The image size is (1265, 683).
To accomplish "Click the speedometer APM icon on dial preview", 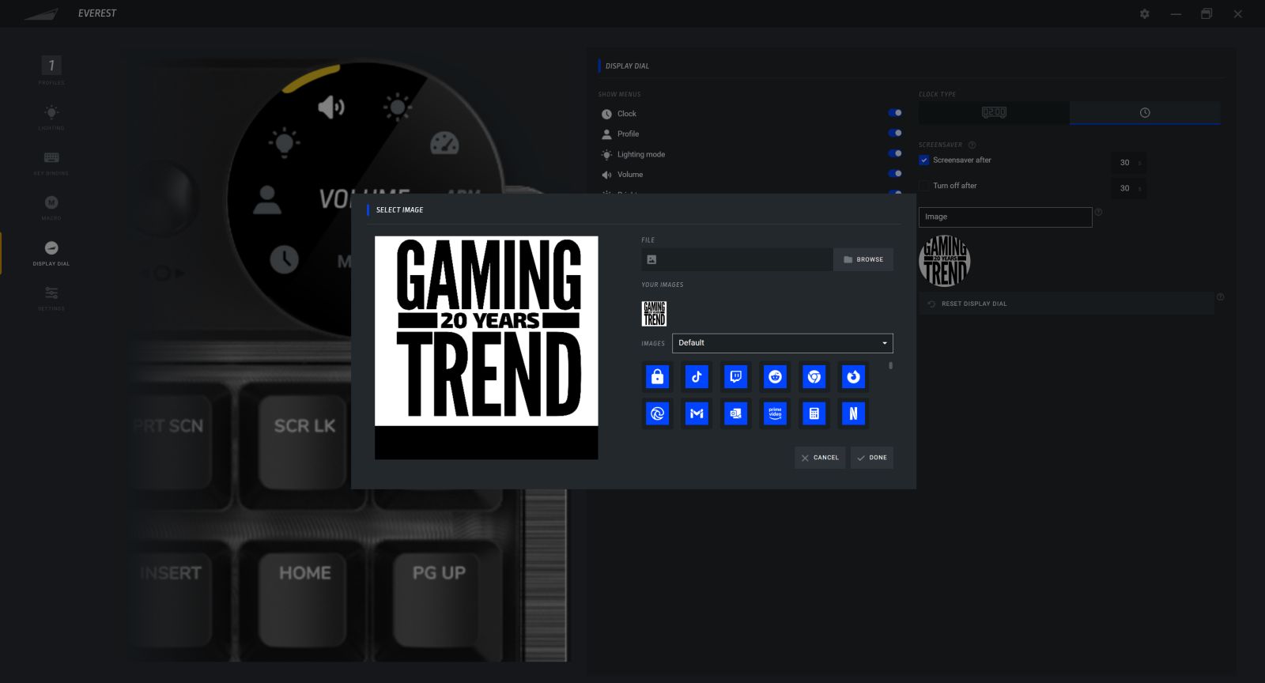I will tap(444, 143).
